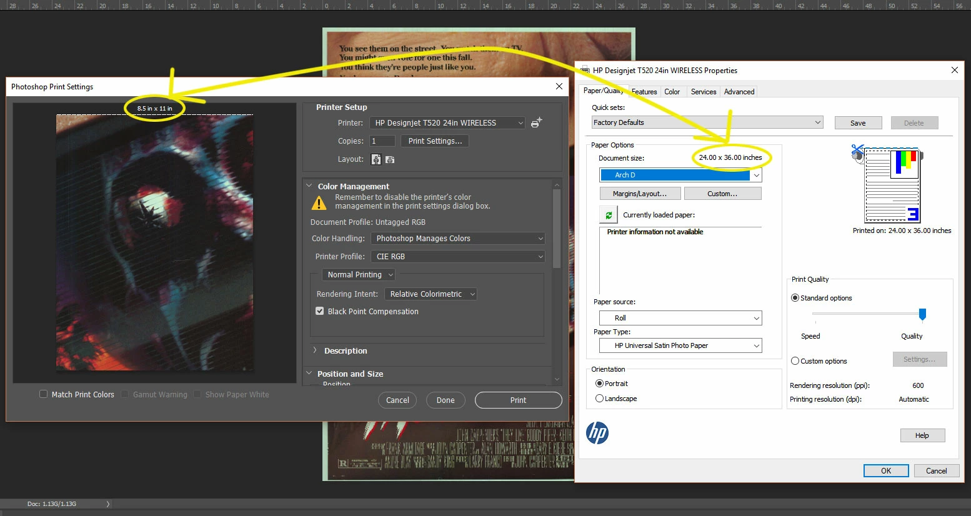The image size is (971, 516).
Task: Switch to the Advanced tab
Action: point(739,92)
